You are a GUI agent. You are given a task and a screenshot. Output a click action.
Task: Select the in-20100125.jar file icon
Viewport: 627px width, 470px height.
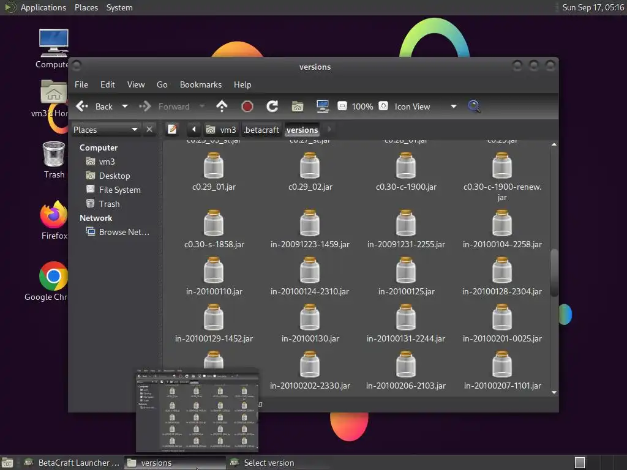[406, 270]
